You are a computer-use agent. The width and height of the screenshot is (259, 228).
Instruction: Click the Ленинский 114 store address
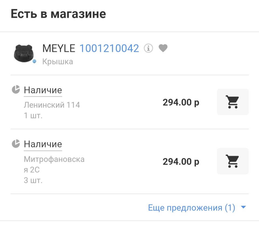coord(52,105)
